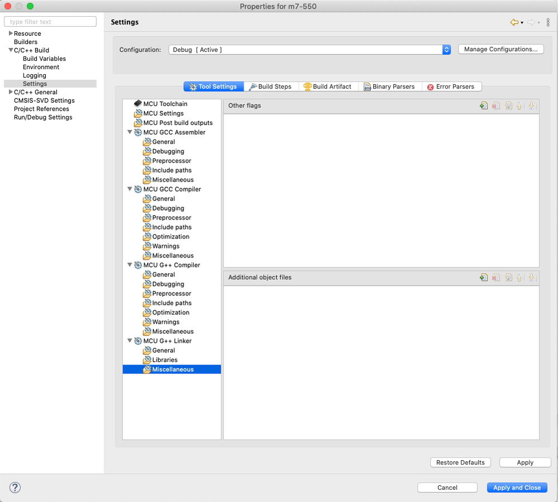Image resolution: width=558 pixels, height=502 pixels.
Task: Select MCU Settings item
Action: (163, 113)
